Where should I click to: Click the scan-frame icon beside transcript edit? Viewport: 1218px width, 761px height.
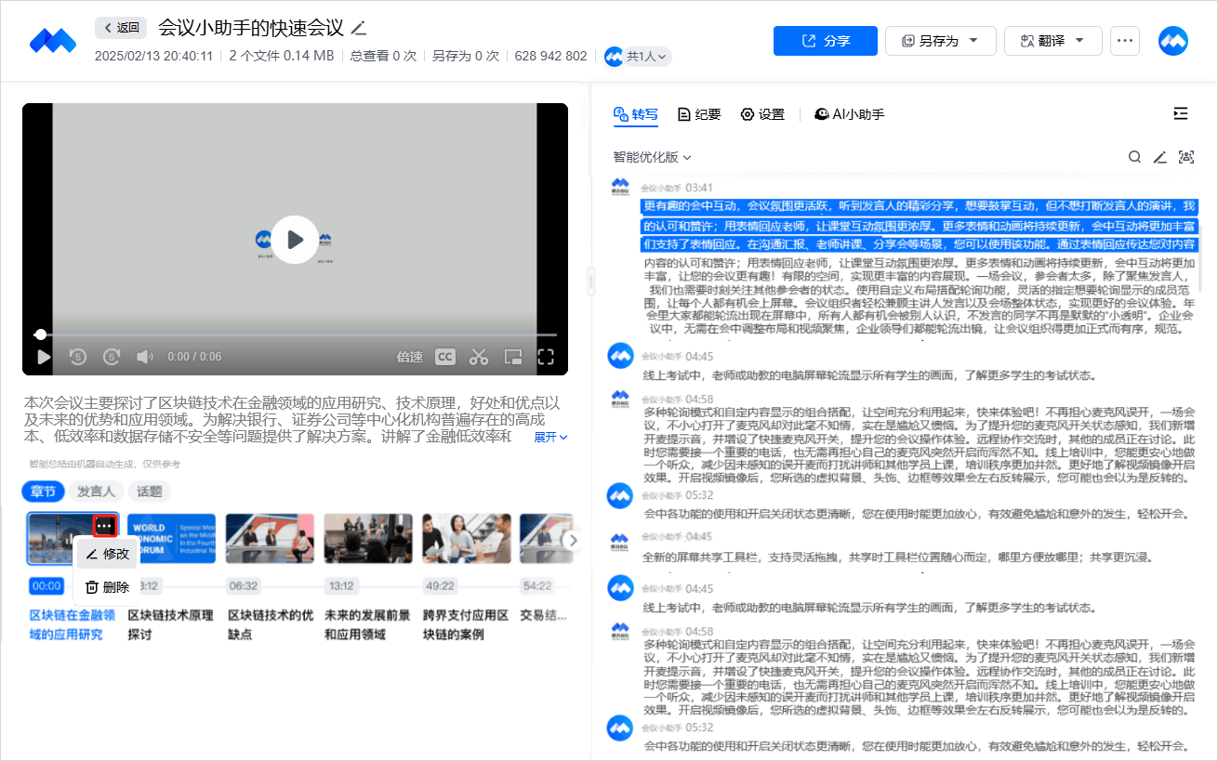coord(1185,157)
